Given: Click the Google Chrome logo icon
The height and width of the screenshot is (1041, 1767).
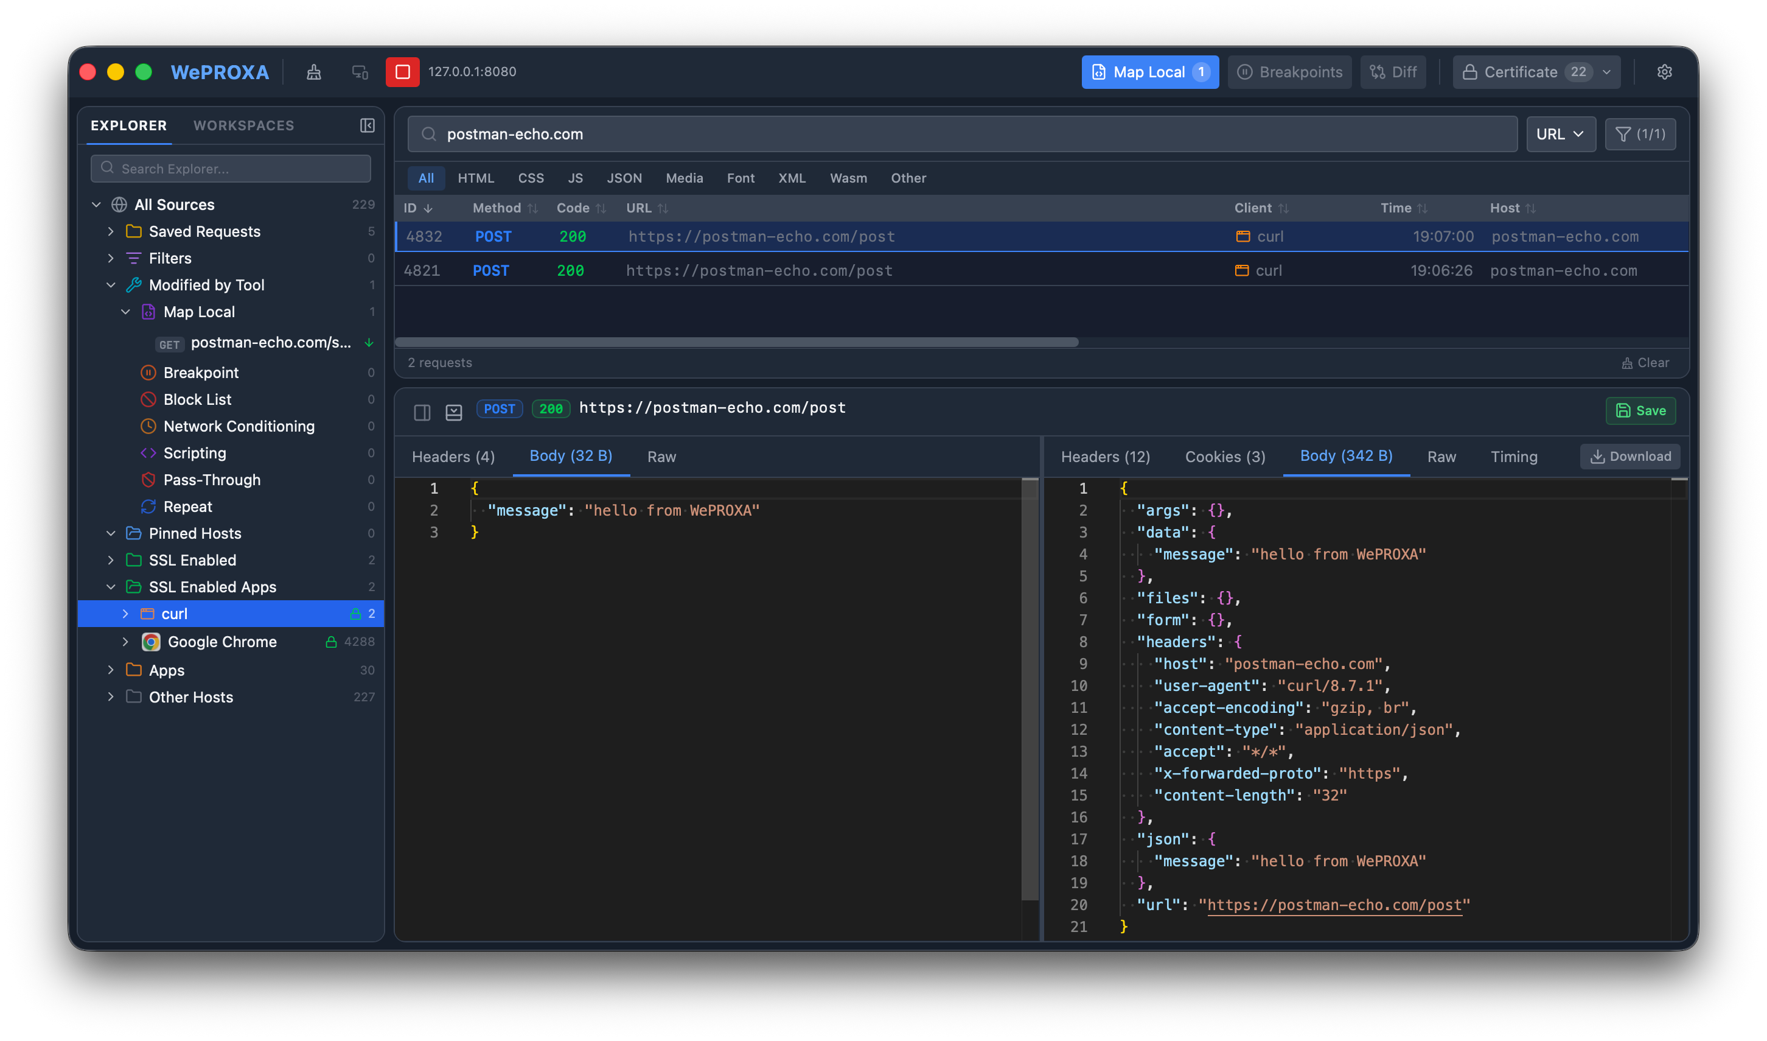Looking at the screenshot, I should pos(151,642).
